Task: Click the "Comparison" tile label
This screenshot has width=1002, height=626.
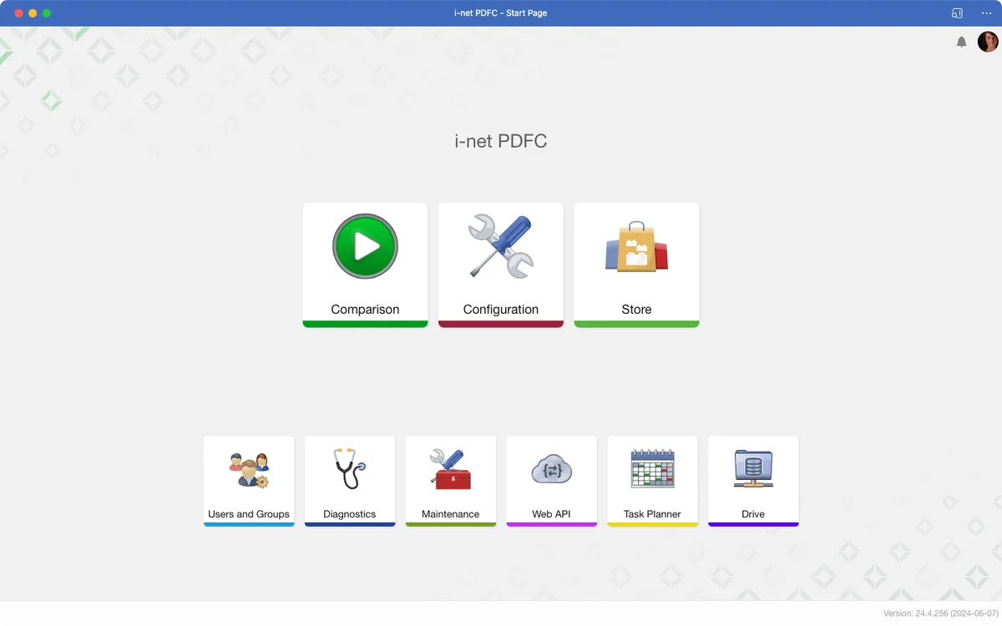Action: click(365, 309)
